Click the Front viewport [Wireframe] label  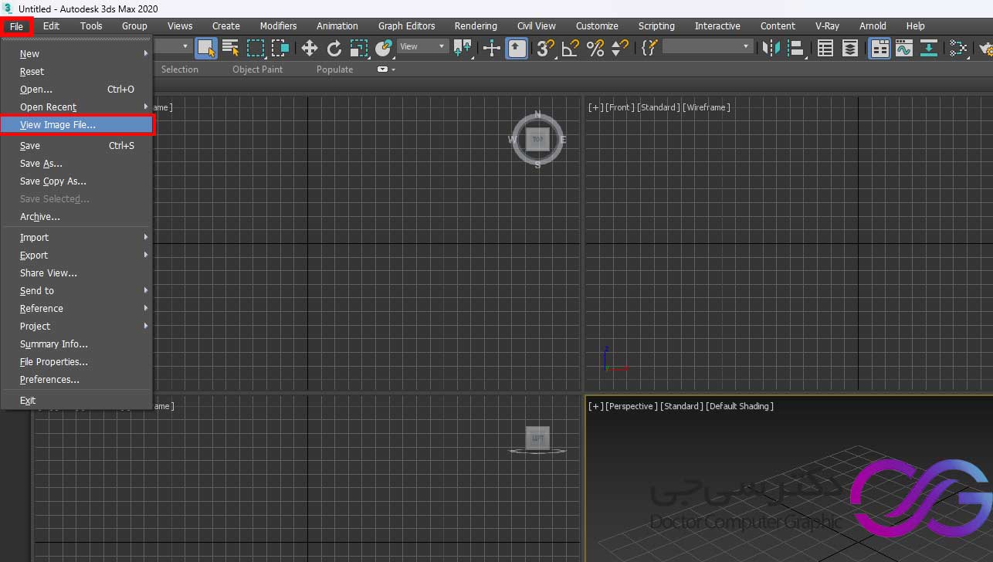(x=707, y=107)
